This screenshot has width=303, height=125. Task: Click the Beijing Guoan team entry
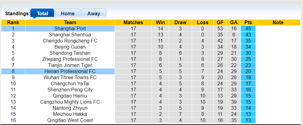[70, 47]
